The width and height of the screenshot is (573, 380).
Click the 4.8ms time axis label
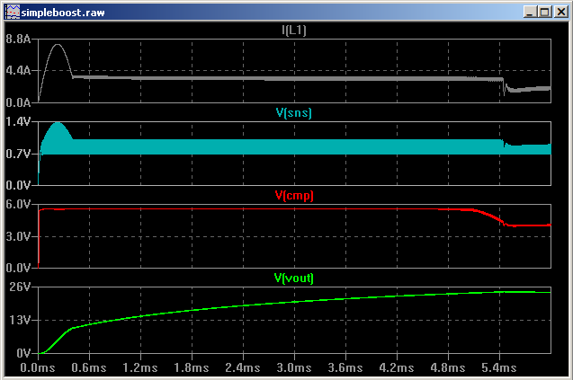[x=448, y=367]
